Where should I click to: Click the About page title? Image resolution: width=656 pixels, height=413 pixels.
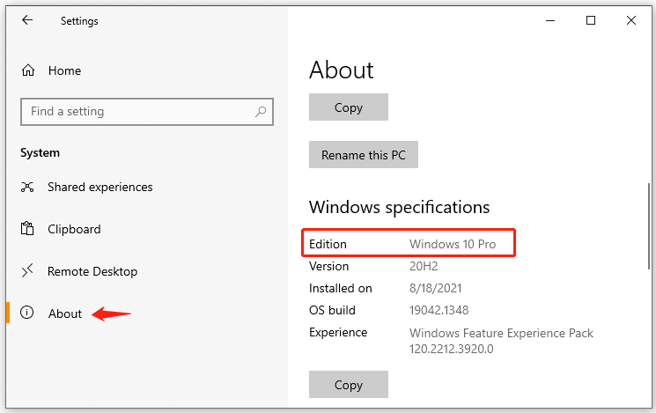(342, 70)
